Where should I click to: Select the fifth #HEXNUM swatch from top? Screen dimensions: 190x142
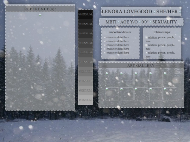coord(85,52)
